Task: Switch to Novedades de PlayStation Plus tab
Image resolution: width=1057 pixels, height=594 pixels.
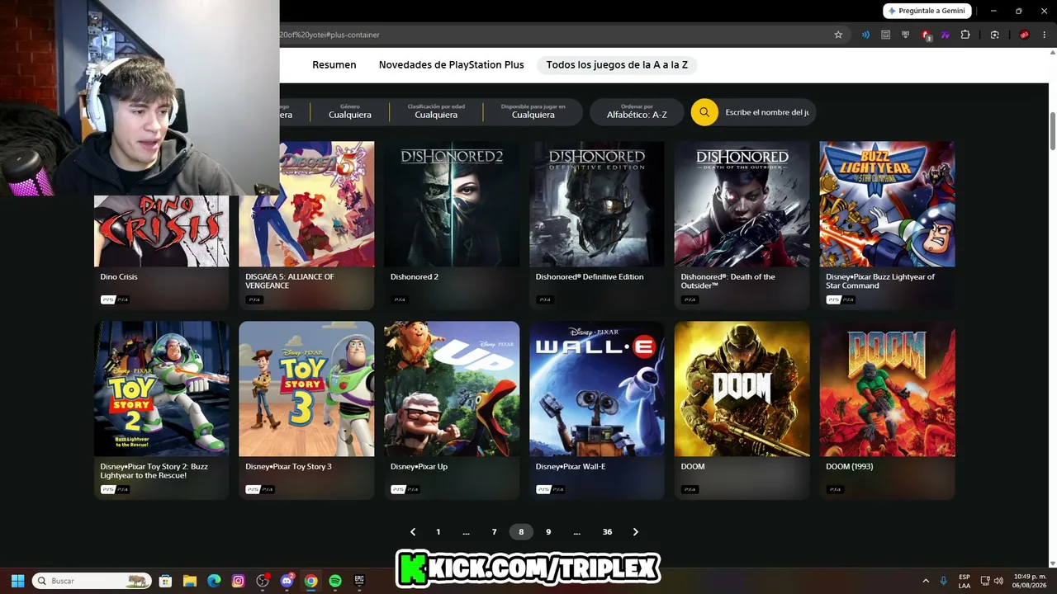Action: pos(451,64)
